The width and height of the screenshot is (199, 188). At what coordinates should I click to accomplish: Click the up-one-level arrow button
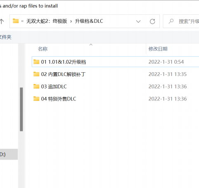point(2,21)
